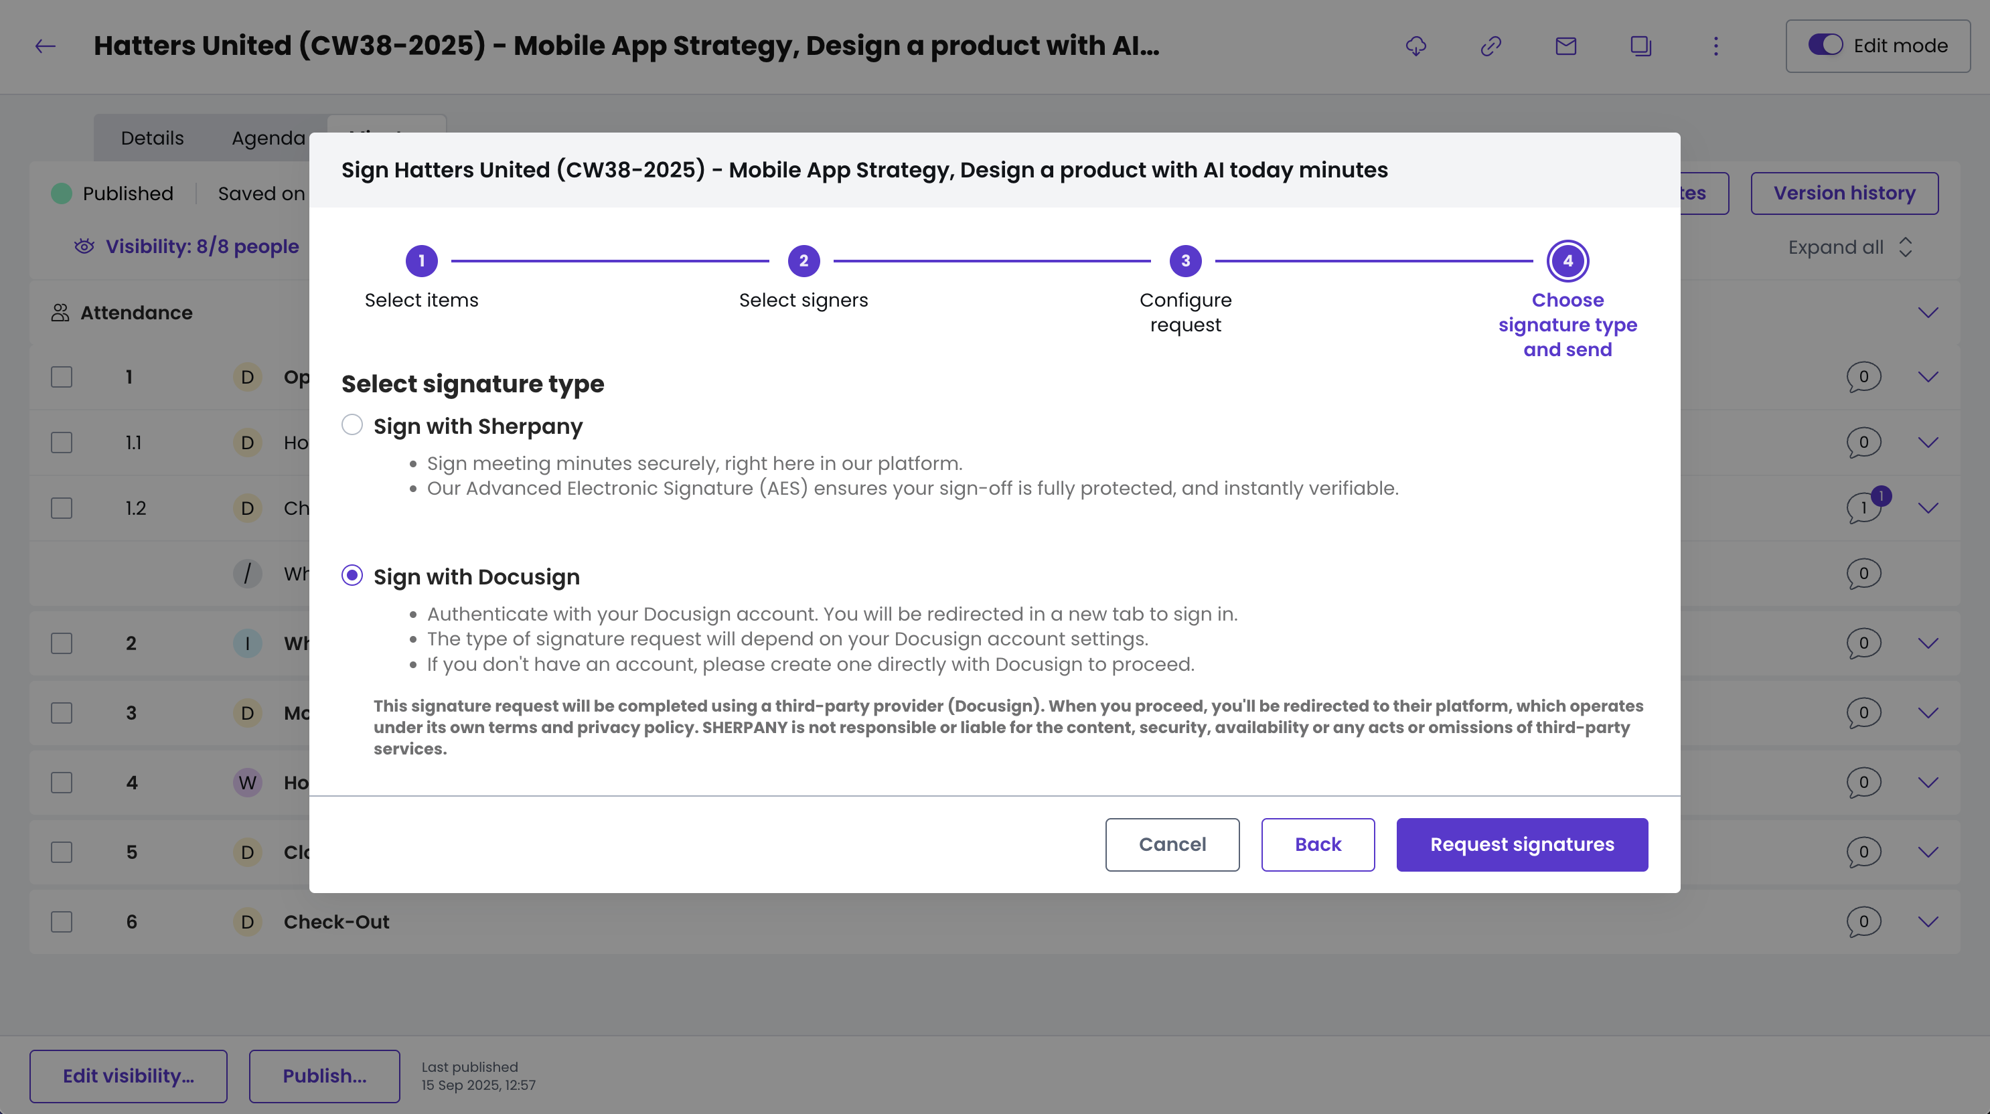Go to step 2 Select signers
The height and width of the screenshot is (1114, 1990).
[803, 261]
